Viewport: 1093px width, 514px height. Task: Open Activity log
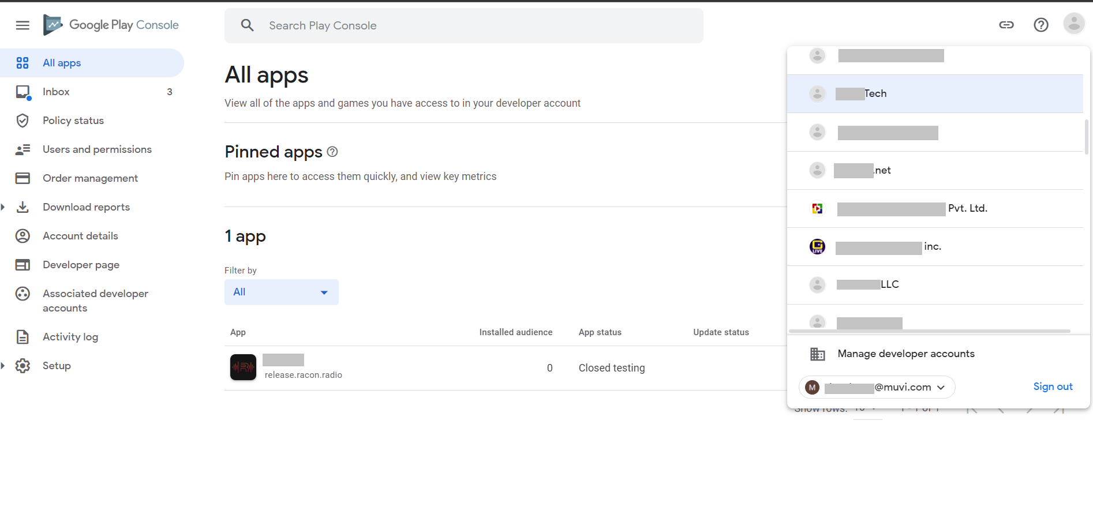tap(92, 337)
